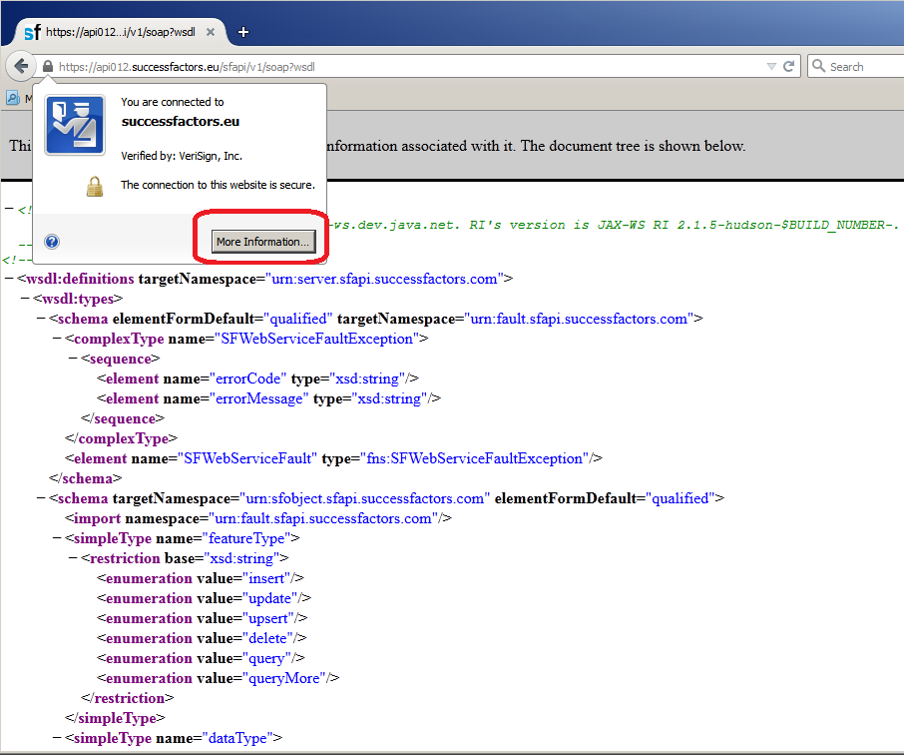Open the URL history dropdown arrow
904x755 pixels.
tap(770, 67)
